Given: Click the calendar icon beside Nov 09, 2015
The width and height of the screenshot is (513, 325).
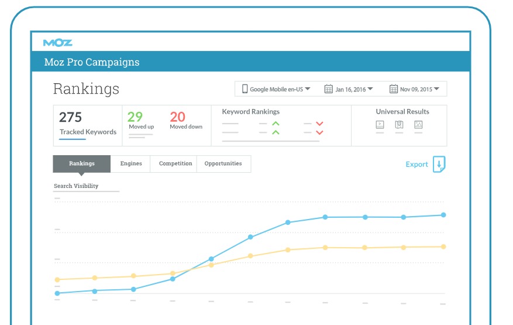Looking at the screenshot, I should pos(394,89).
